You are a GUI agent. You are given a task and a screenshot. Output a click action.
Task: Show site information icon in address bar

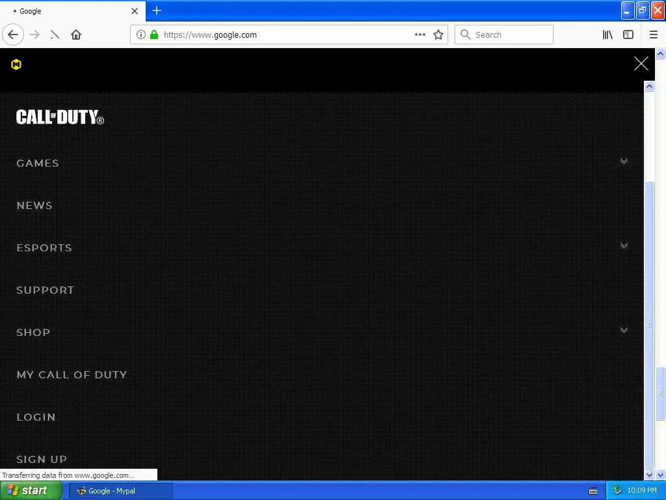pos(140,35)
